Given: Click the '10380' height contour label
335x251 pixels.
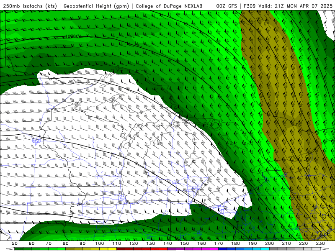Looking at the screenshot, I should (72, 36).
